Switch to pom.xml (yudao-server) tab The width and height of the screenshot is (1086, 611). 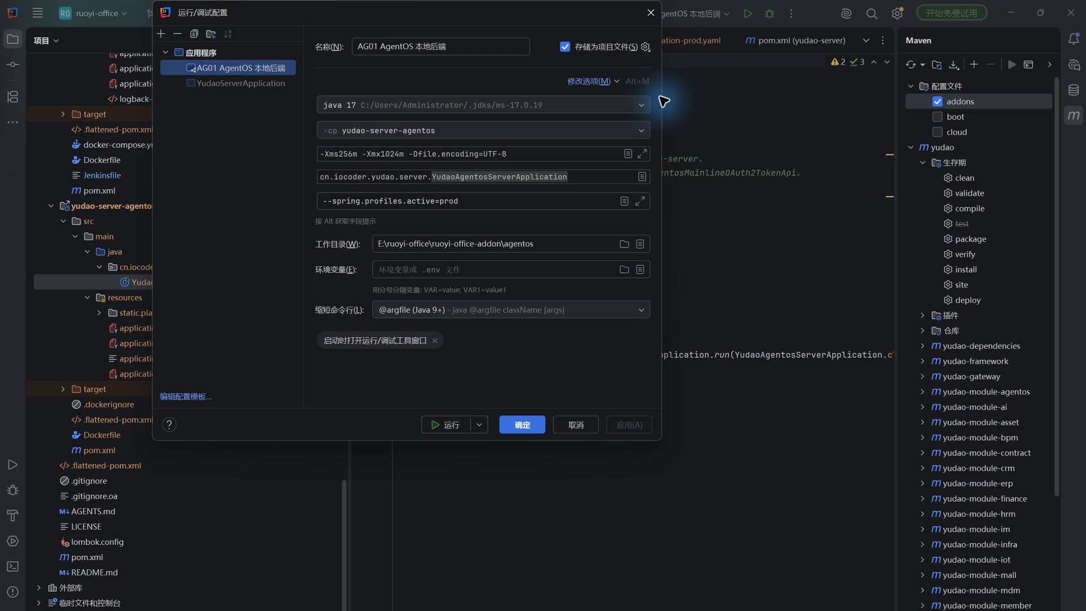pyautogui.click(x=796, y=40)
